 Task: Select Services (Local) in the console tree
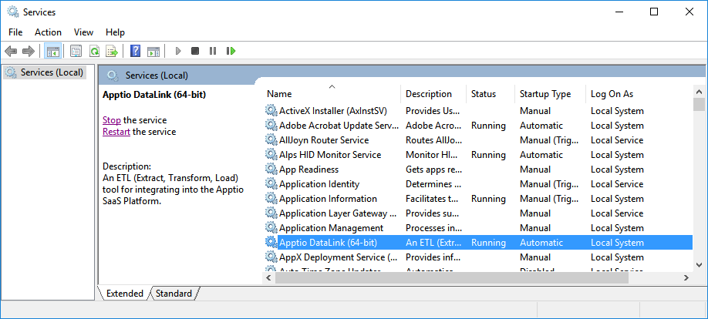52,72
